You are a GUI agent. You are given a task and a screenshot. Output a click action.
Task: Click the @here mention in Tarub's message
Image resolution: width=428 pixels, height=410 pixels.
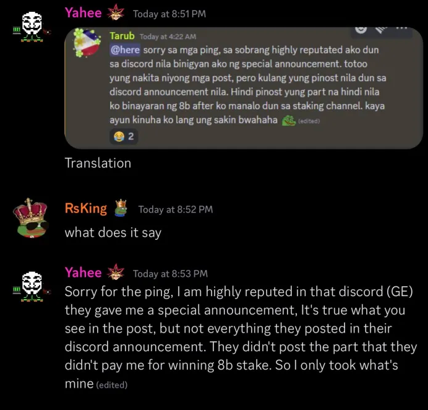tap(125, 50)
